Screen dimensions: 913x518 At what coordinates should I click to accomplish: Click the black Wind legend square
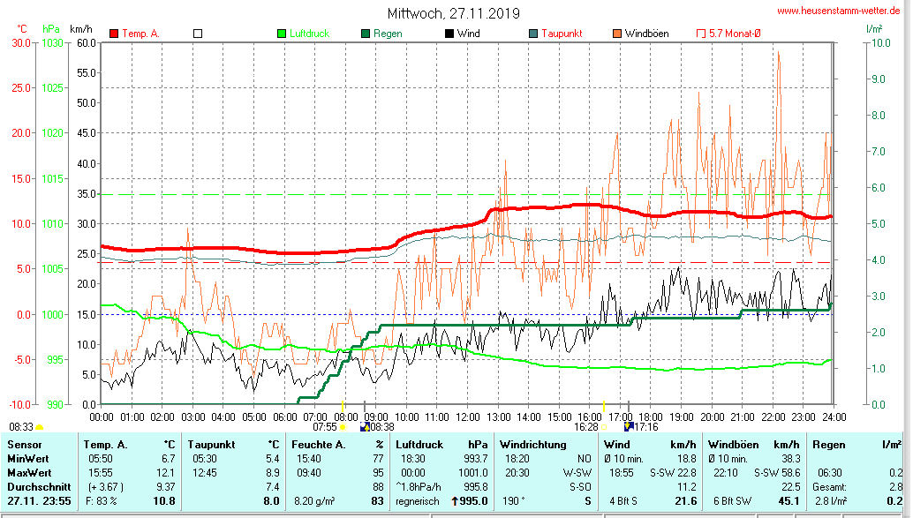(449, 34)
